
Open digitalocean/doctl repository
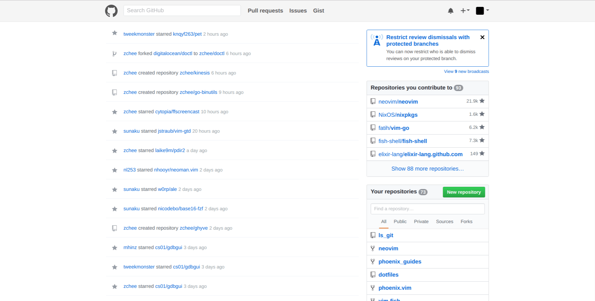(173, 54)
